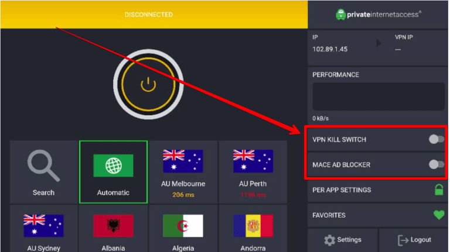This screenshot has width=450, height=252.
Task: Open Settings with the gear icon
Action: 343,240
